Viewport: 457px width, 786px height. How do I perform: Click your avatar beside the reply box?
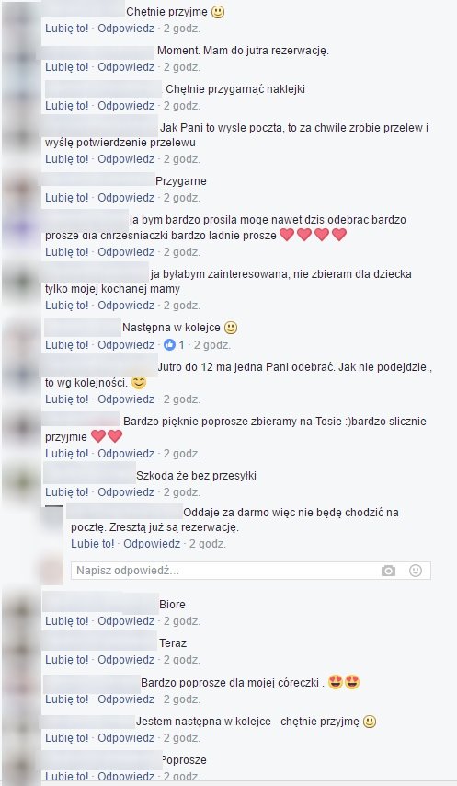click(51, 571)
